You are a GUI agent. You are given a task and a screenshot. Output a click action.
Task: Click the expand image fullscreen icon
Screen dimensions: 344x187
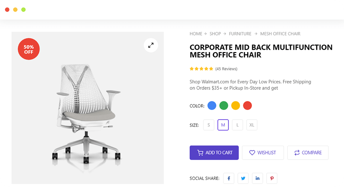[151, 45]
